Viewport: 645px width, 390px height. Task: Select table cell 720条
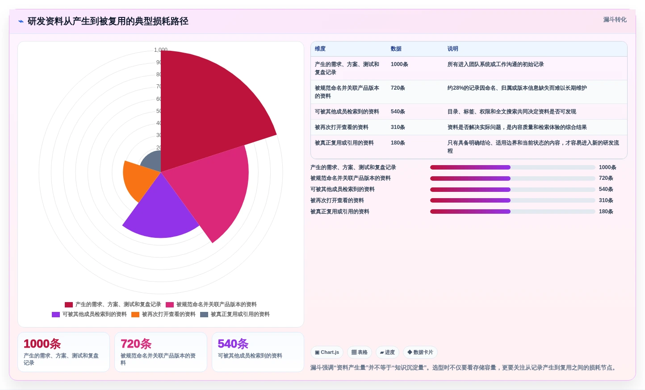(398, 88)
